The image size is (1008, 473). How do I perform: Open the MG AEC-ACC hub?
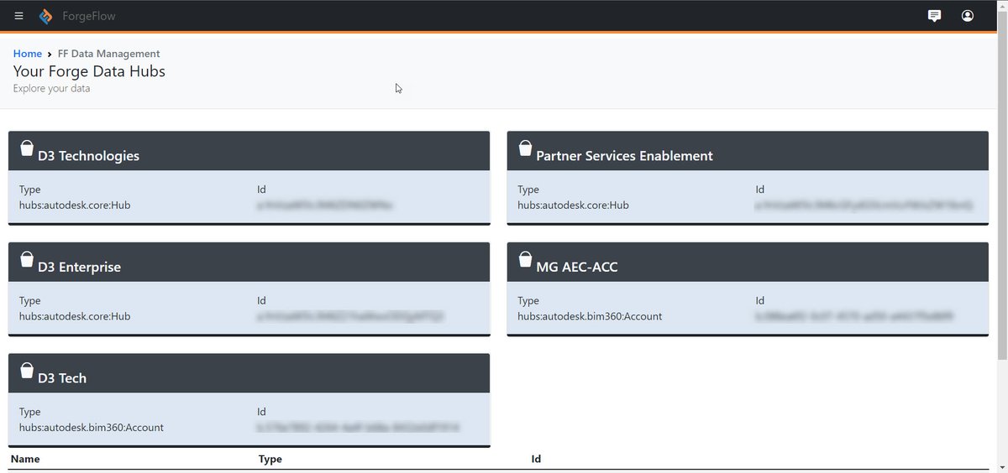pos(577,268)
